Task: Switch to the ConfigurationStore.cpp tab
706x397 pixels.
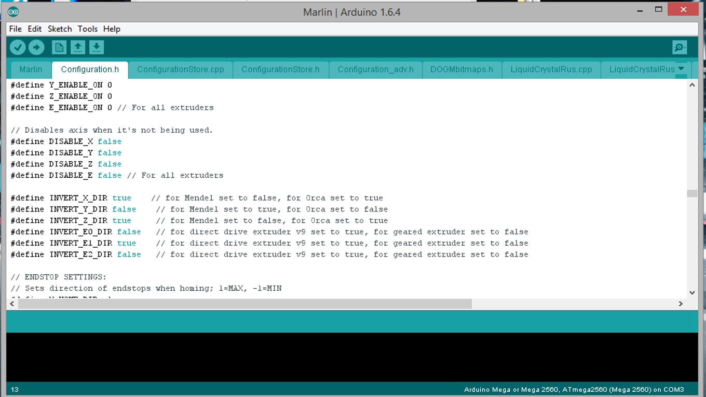Action: pos(180,69)
